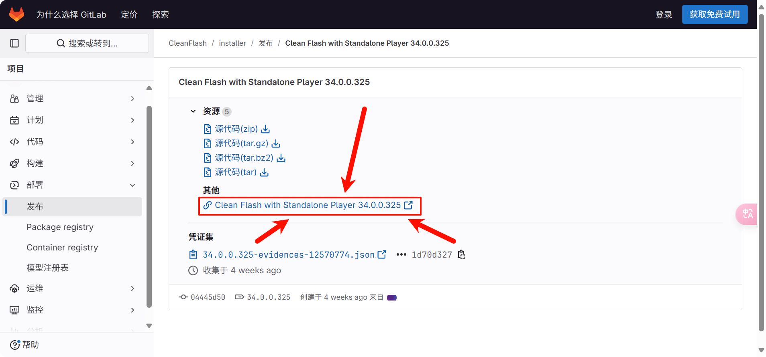This screenshot has height=357, width=766.
Task: Toggle the sidebar collapse icon
Action: click(14, 43)
